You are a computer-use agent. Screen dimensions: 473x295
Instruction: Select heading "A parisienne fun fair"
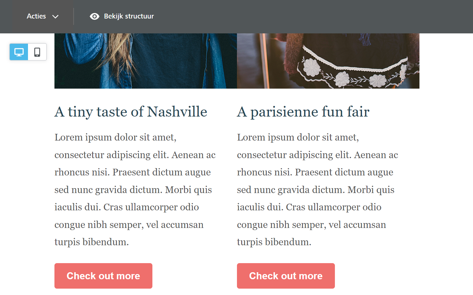tap(303, 112)
